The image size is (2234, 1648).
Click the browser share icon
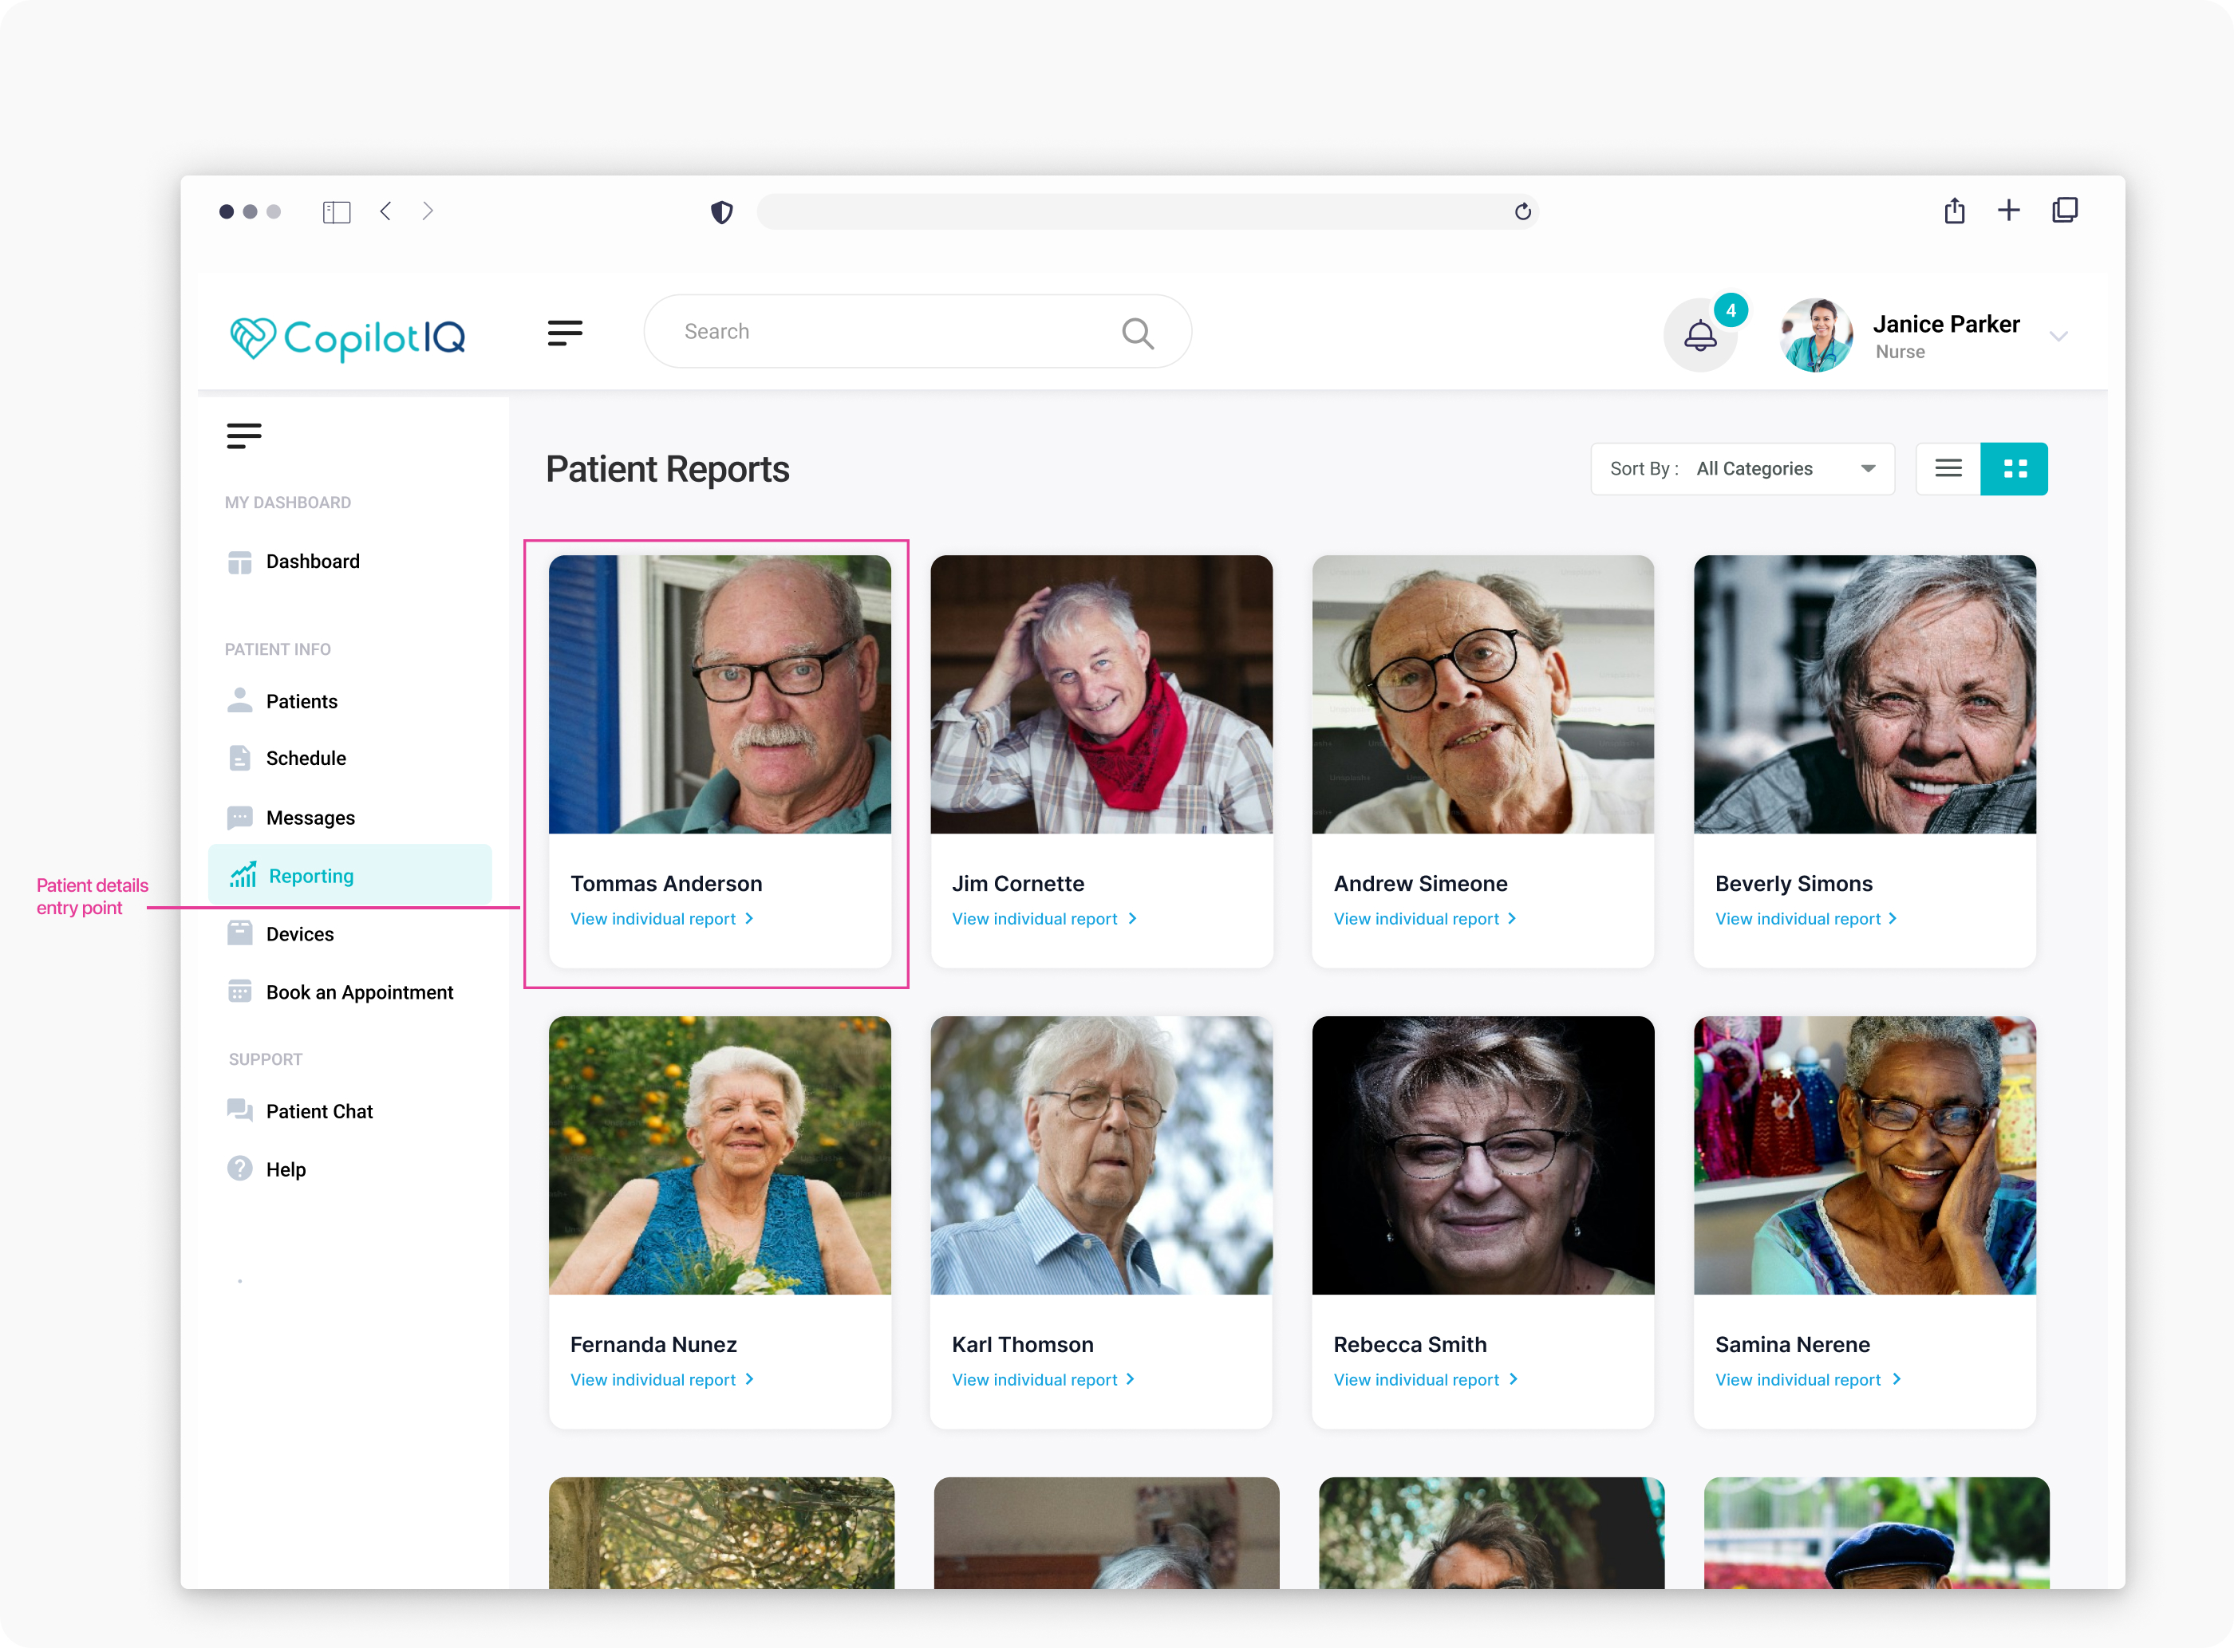pyautogui.click(x=1954, y=211)
